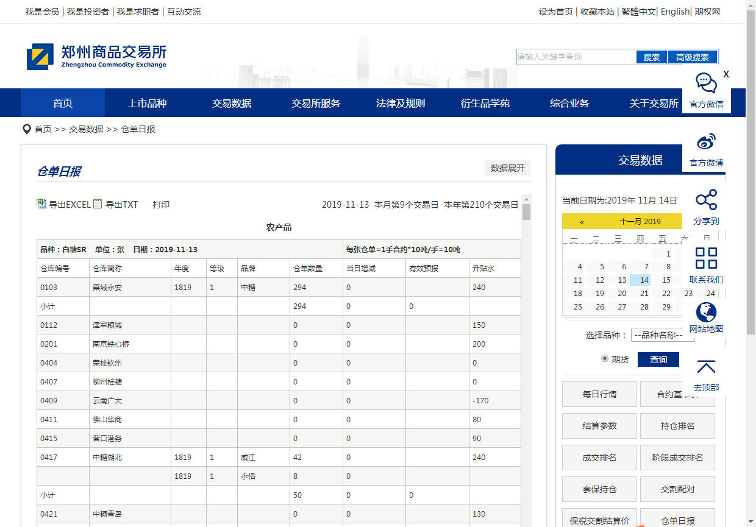Open 保税交割结算价 data button
Screen dimensions: 756x527
click(x=599, y=519)
